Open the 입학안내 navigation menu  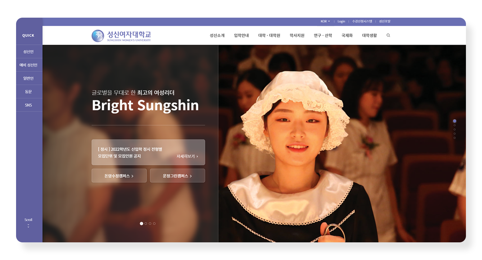[241, 36]
